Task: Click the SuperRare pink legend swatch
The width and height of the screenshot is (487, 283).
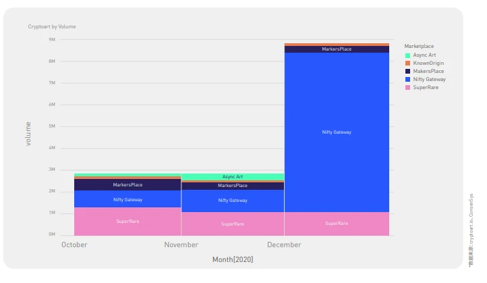Action: [x=407, y=88]
